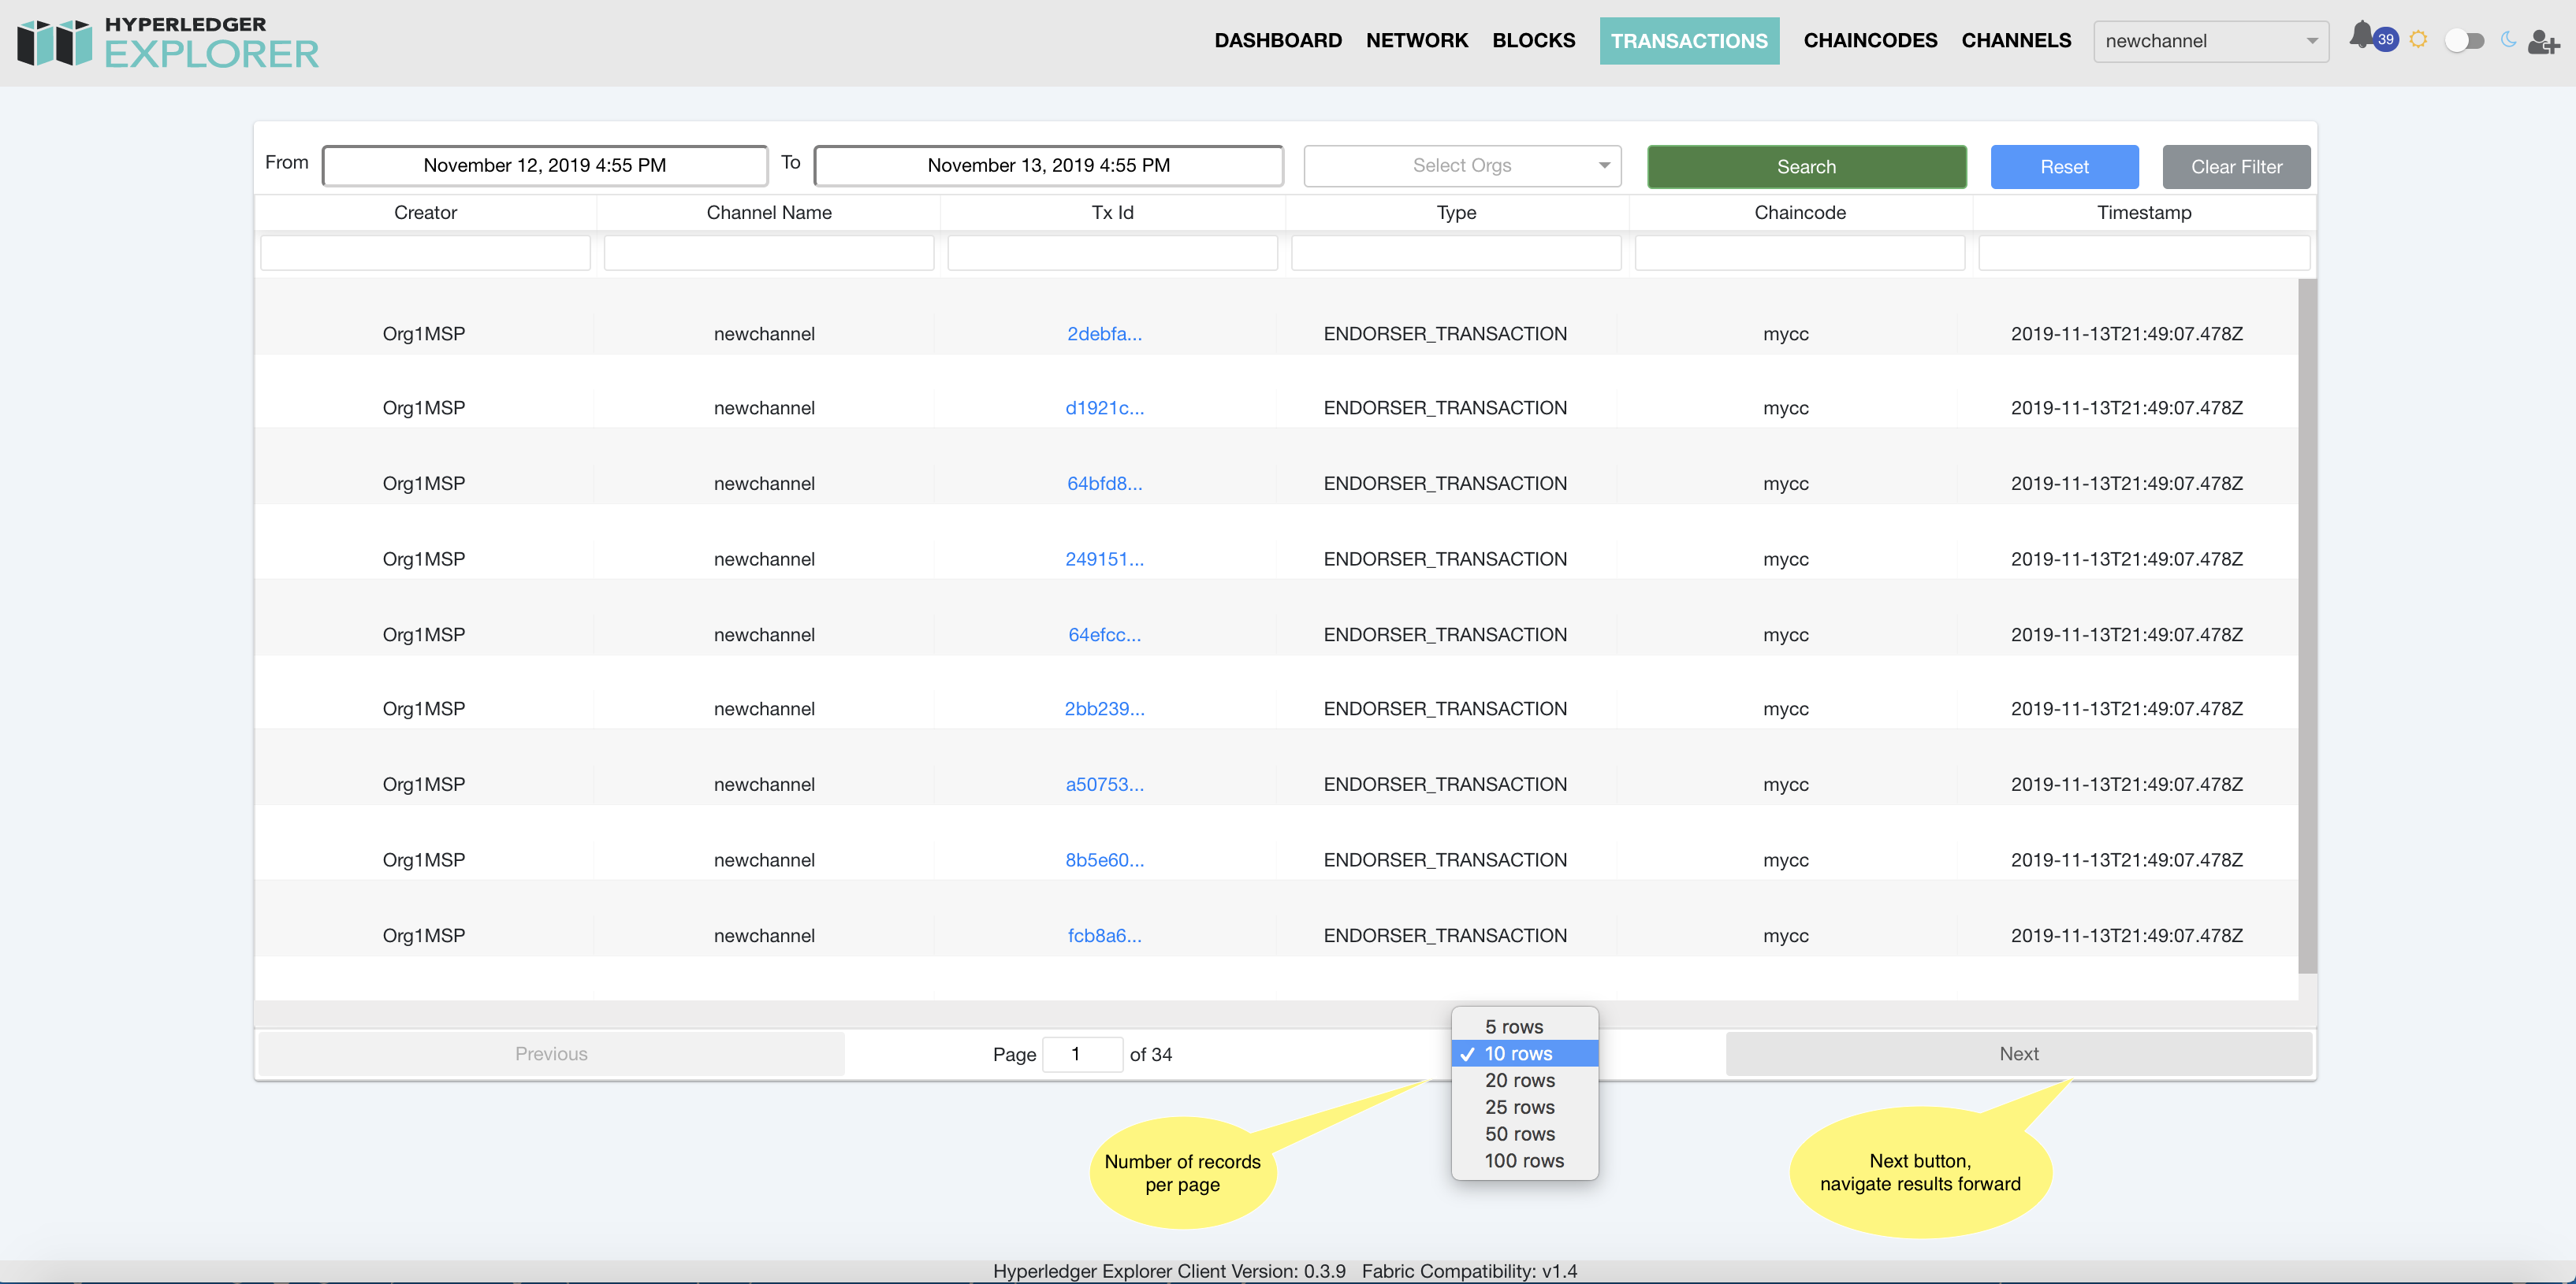Open the newchannel channel dropdown
2576x1284 pixels.
point(2211,41)
